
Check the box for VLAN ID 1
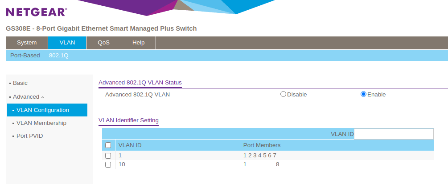click(x=108, y=156)
